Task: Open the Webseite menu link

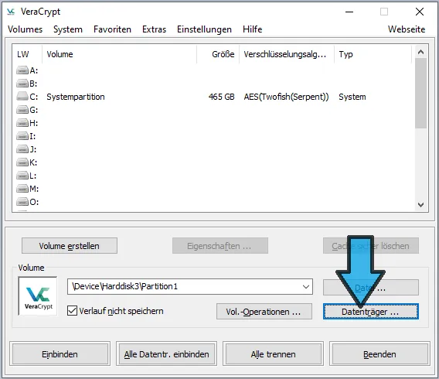Action: click(407, 29)
